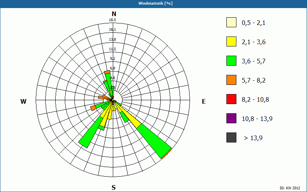The height and width of the screenshot is (192, 307).
Task: Click the legend label '10,8 - 13,9'
Action: pyautogui.click(x=257, y=119)
